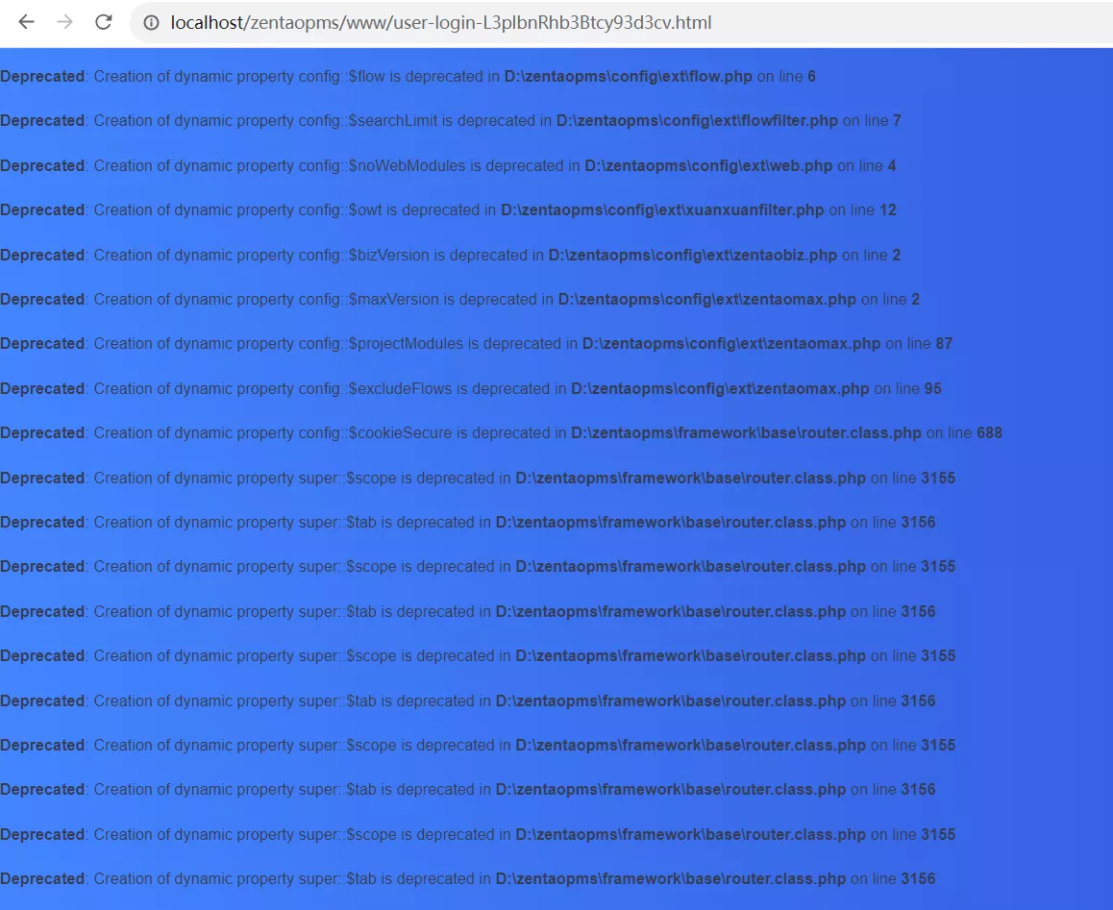Viewport: 1113px width, 910px height.
Task: Select the zentaobiz.php file path text
Action: point(693,255)
